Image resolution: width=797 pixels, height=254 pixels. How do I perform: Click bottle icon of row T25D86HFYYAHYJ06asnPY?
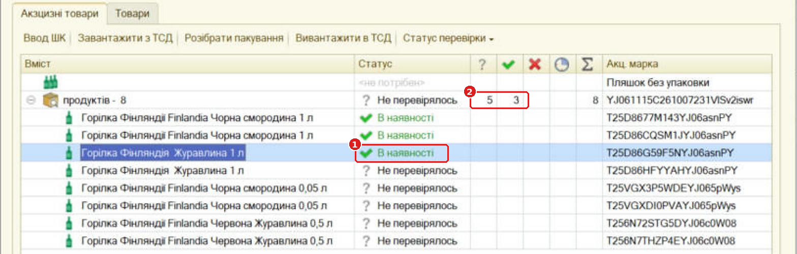[70, 171]
